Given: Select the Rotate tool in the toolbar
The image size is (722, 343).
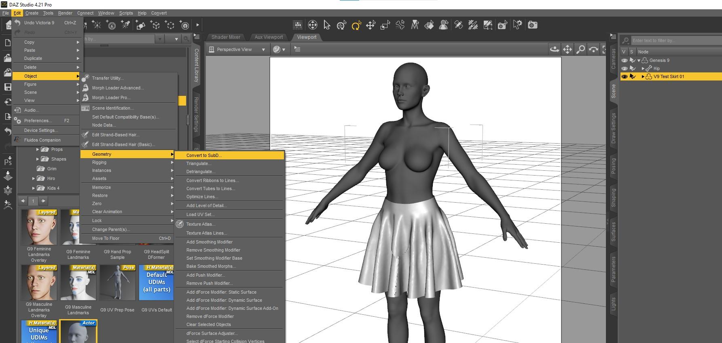Looking at the screenshot, I should pos(356,25).
